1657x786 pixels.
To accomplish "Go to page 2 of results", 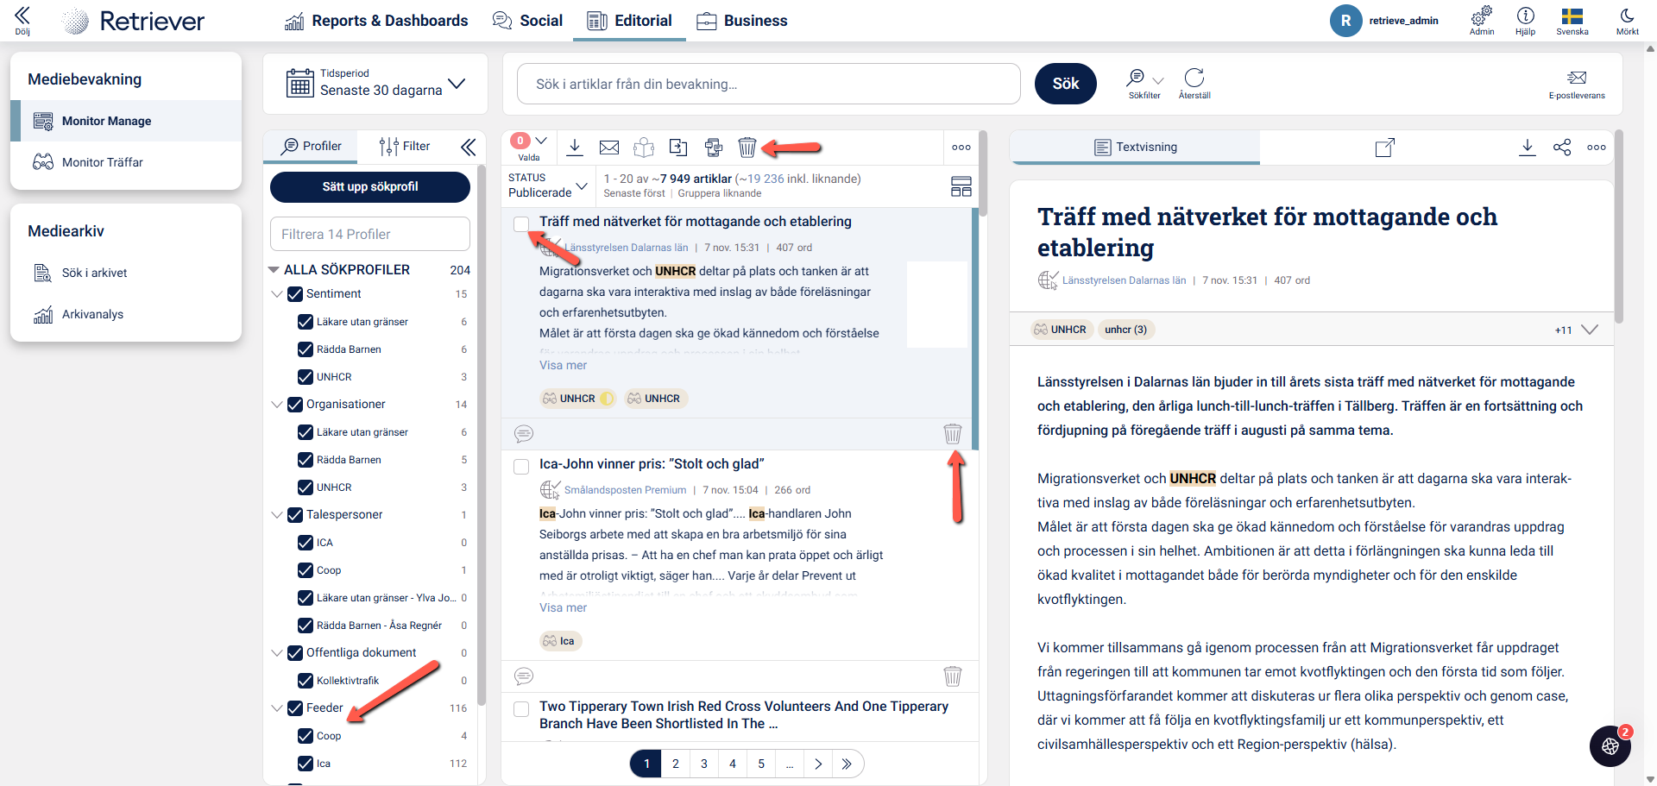I will pyautogui.click(x=676, y=764).
